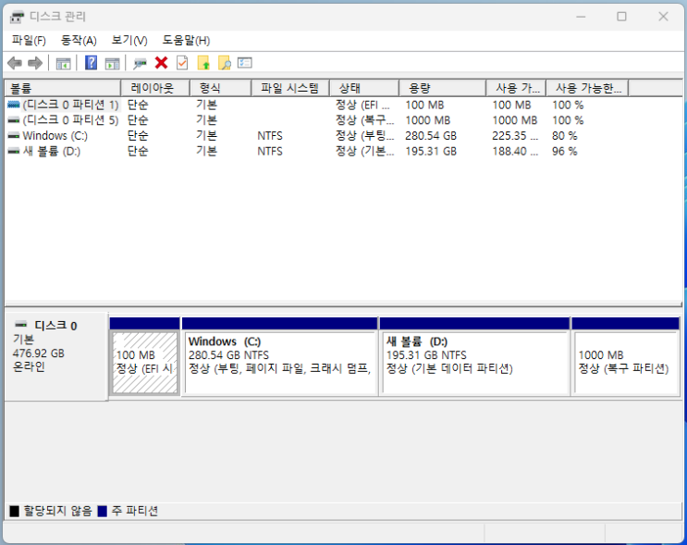Open the 보기(V) menu

[x=129, y=41]
